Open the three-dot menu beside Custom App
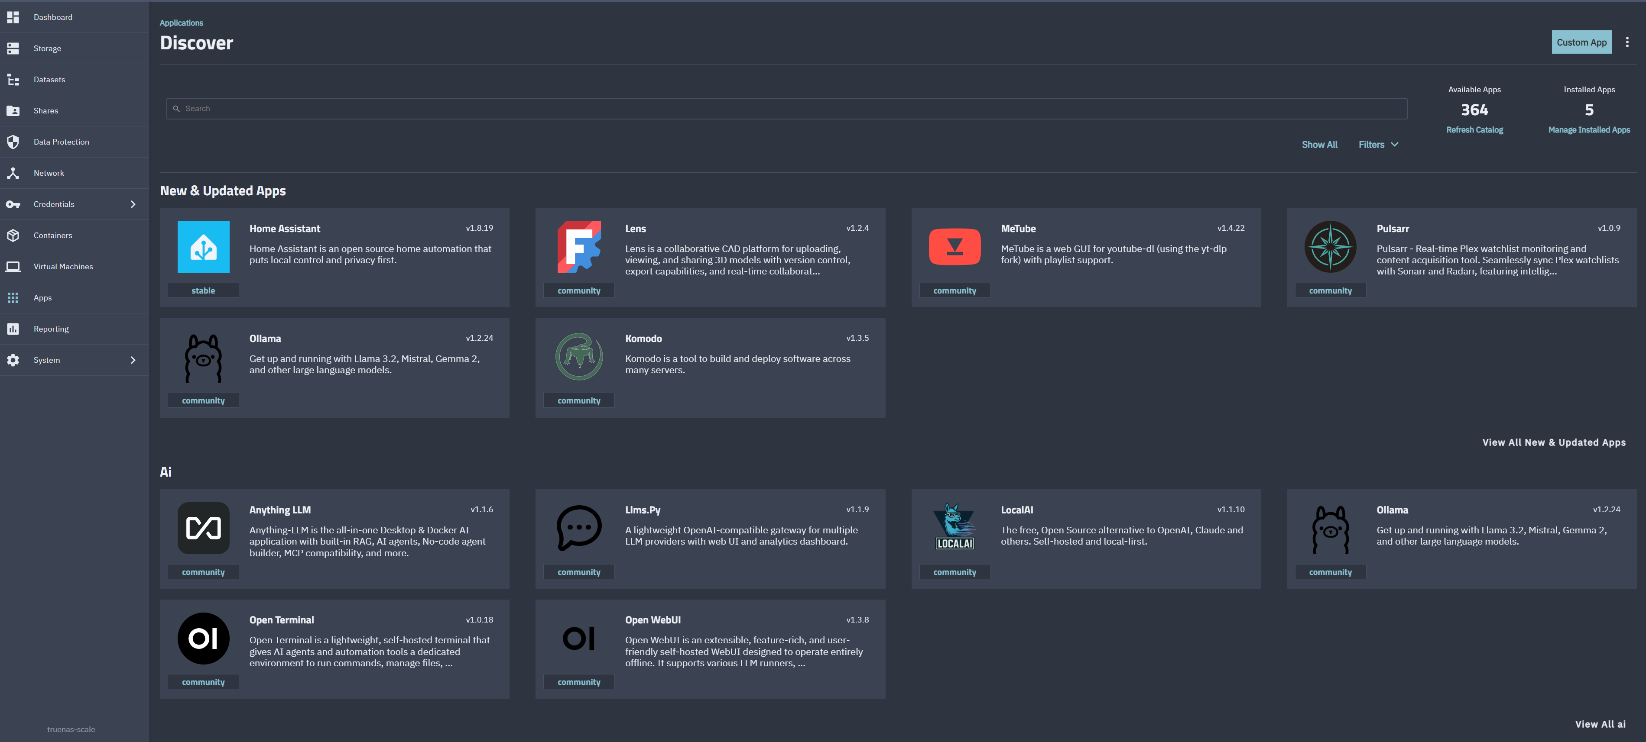This screenshot has width=1646, height=742. pyautogui.click(x=1627, y=42)
